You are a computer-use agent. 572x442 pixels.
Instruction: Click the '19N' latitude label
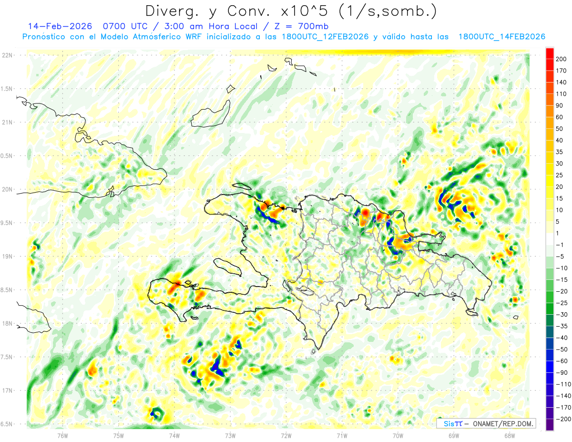8,257
